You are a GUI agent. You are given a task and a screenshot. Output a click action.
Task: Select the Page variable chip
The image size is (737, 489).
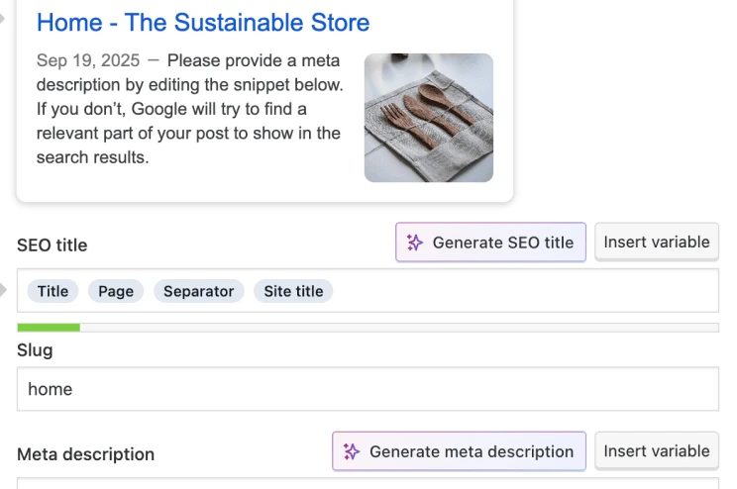[116, 291]
